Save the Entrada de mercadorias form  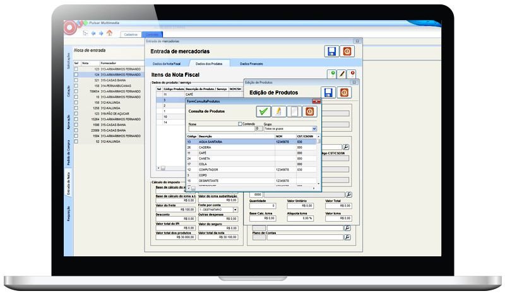tap(331, 51)
